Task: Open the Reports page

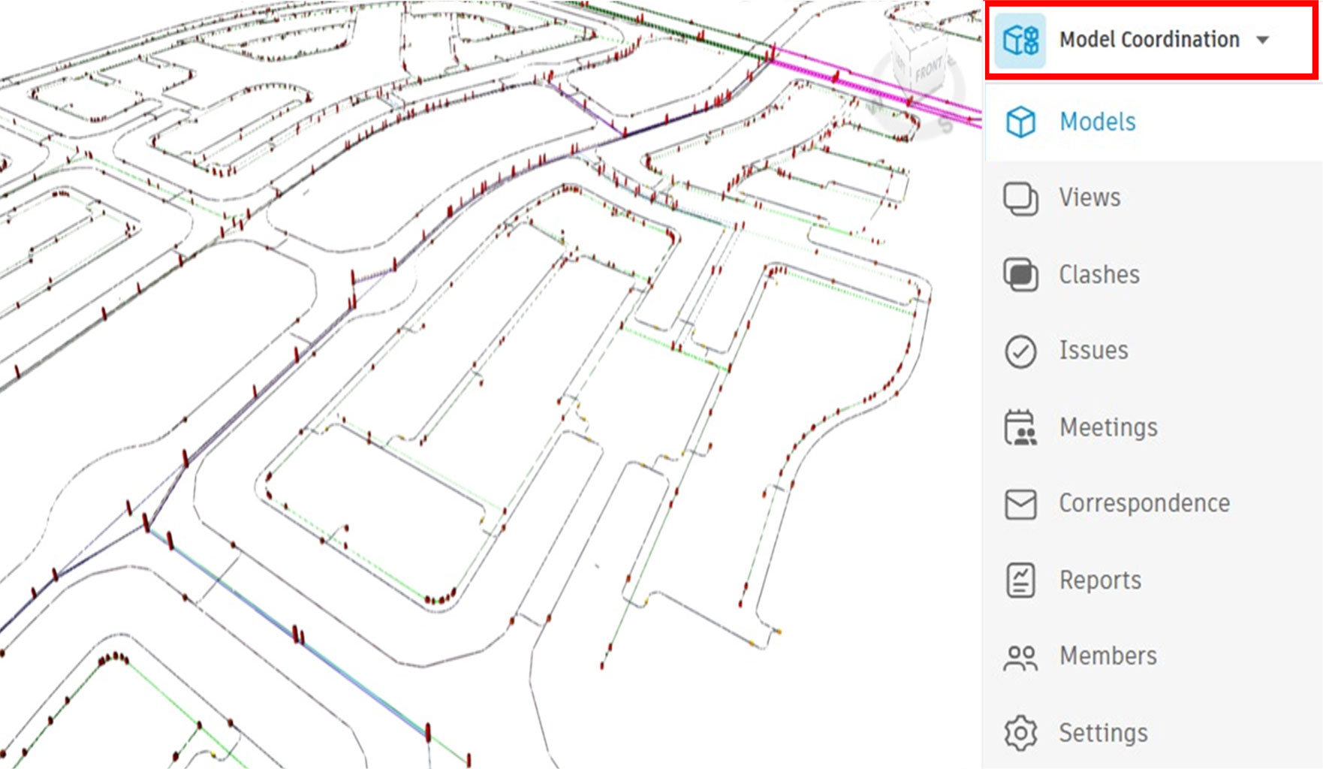Action: [x=1100, y=580]
